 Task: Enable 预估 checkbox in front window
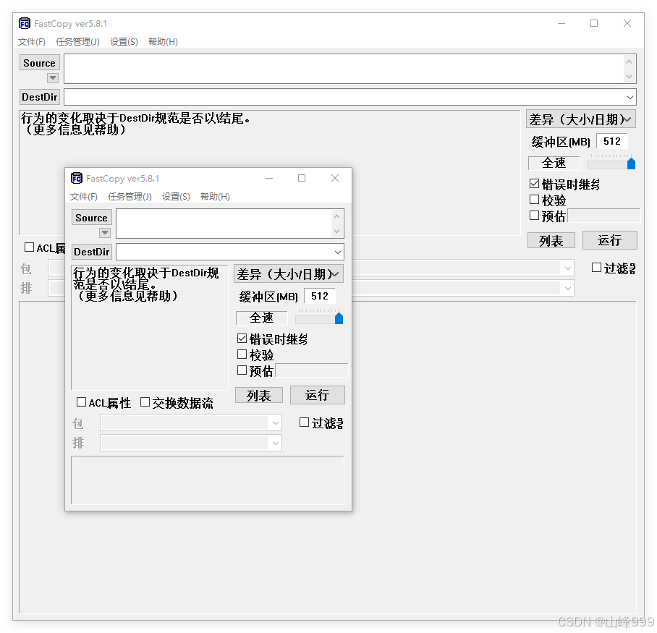(x=242, y=370)
